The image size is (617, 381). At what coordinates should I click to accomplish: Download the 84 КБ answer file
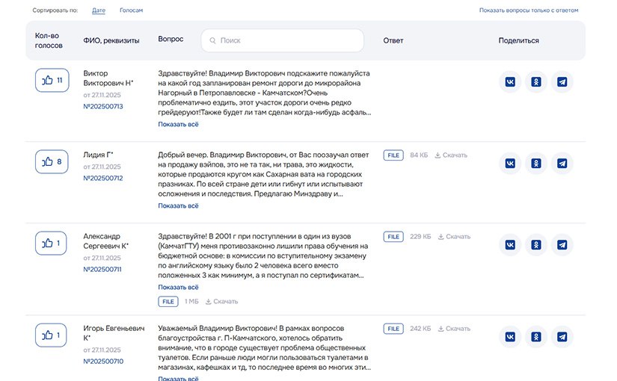tap(451, 155)
